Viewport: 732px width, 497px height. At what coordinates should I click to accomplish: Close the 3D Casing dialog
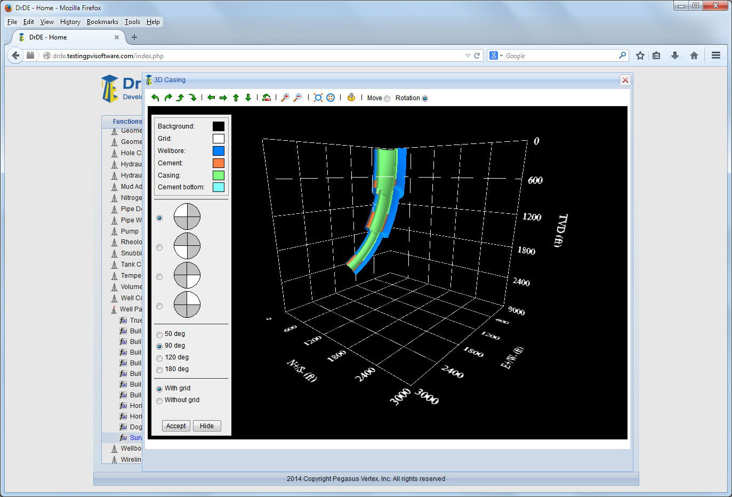tap(625, 80)
